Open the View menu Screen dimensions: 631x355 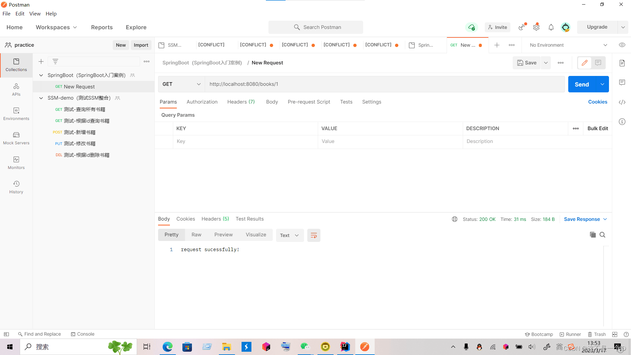[x=35, y=14]
